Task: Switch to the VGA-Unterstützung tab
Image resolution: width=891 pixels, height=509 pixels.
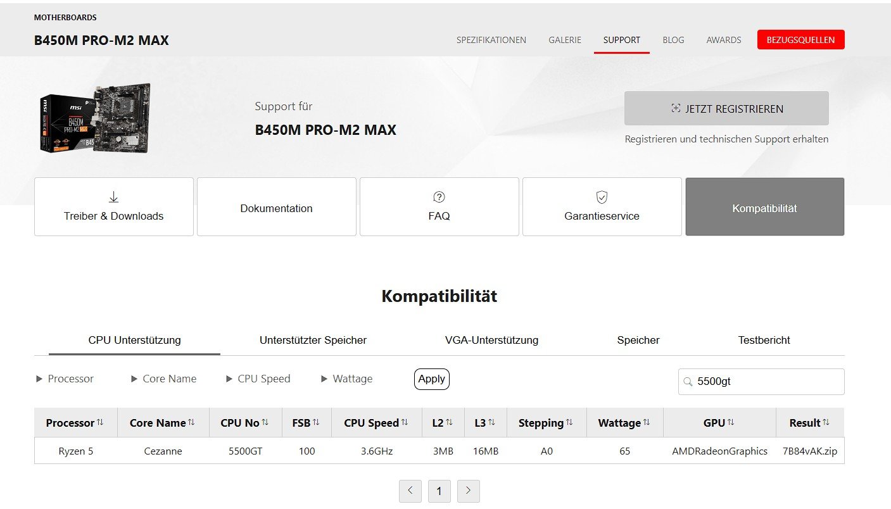Action: pyautogui.click(x=491, y=340)
